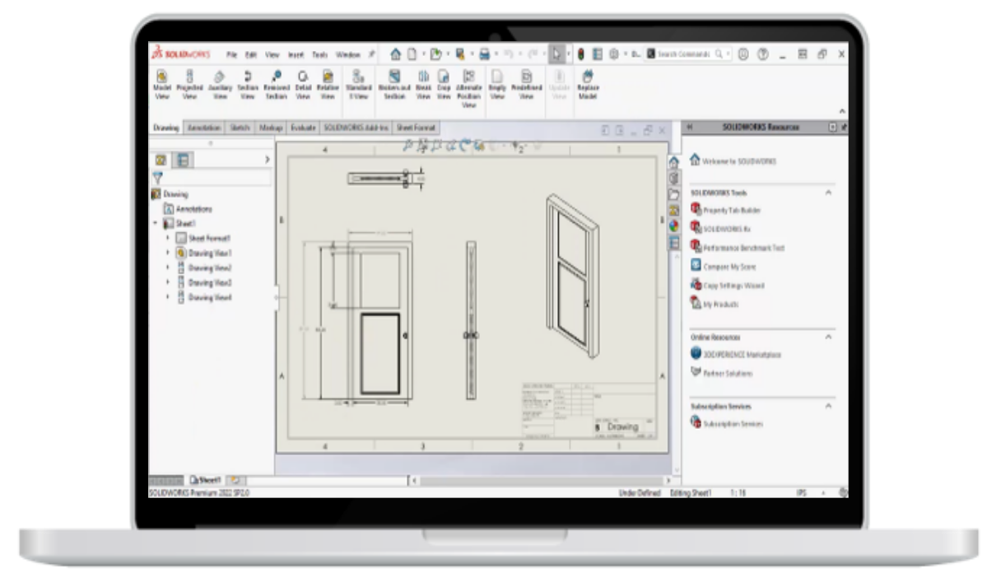Expand the Sheet Format1 tree node
The width and height of the screenshot is (996, 573).
coord(170,239)
